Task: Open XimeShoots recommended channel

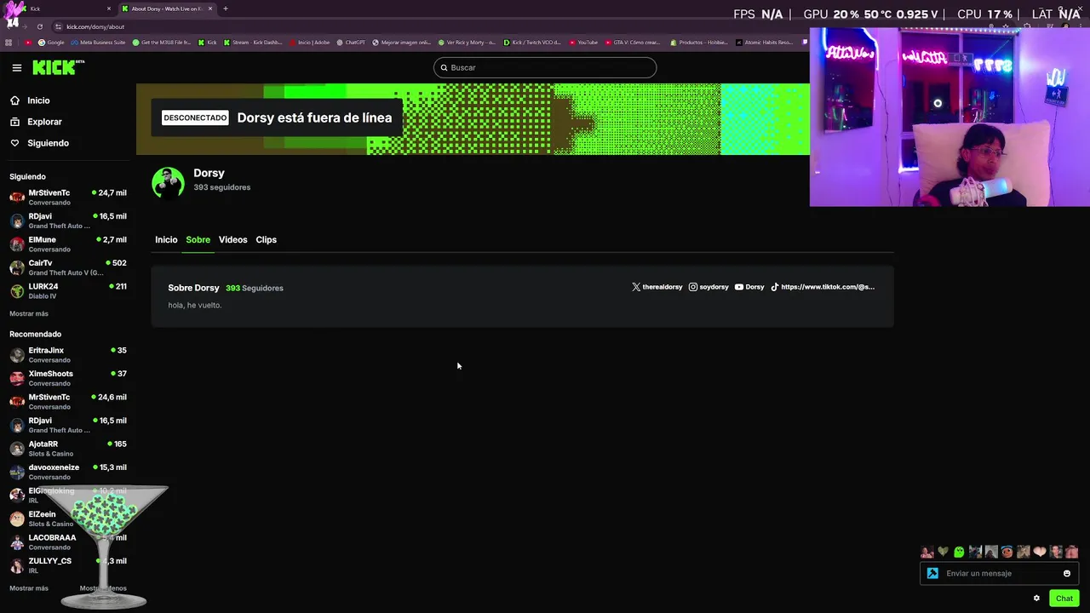Action: pos(68,378)
